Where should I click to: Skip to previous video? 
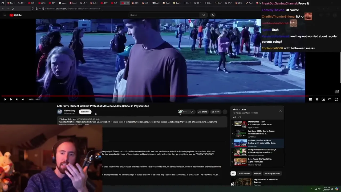click(x=5, y=99)
